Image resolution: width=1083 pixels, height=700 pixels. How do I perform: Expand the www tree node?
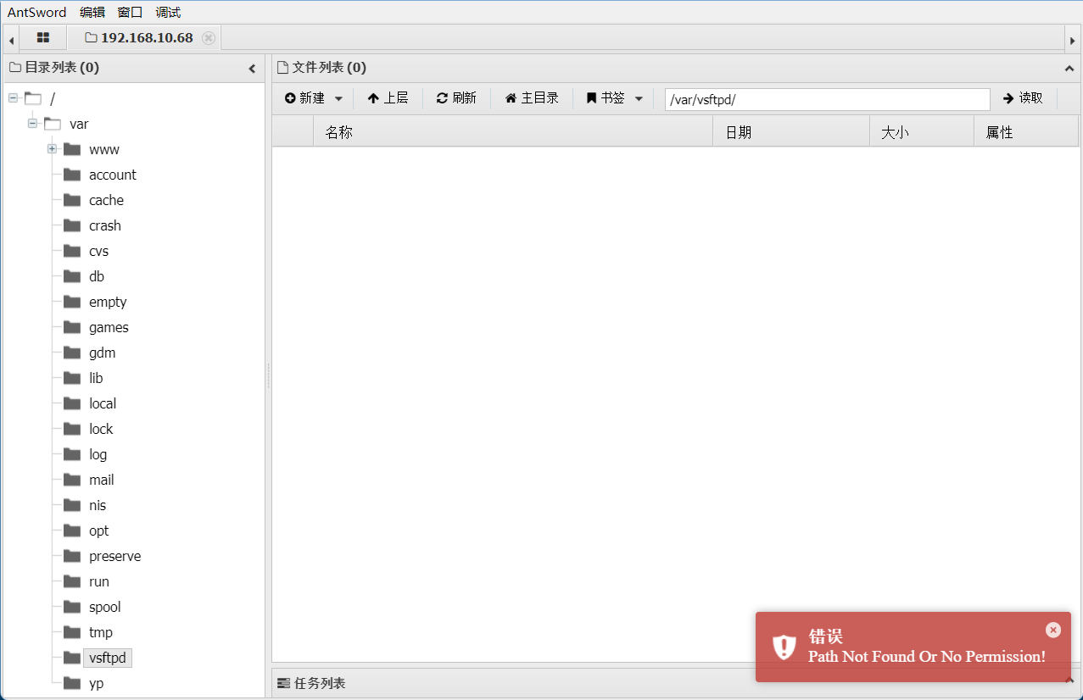[52, 149]
